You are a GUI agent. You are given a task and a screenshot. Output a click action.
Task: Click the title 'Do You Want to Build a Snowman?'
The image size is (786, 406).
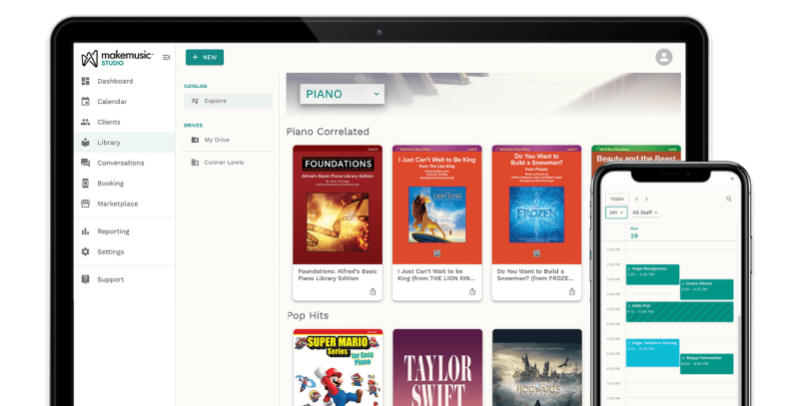(535, 275)
